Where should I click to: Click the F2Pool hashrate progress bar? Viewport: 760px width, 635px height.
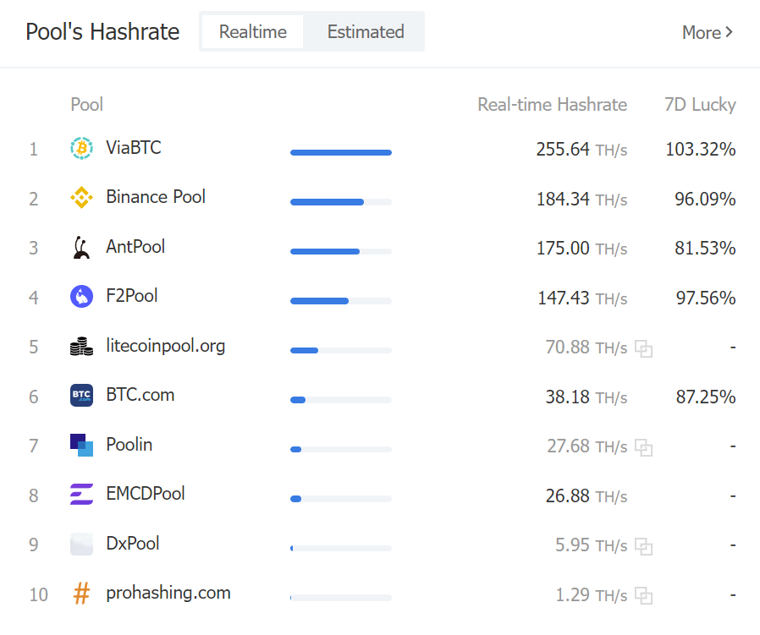[x=341, y=301]
